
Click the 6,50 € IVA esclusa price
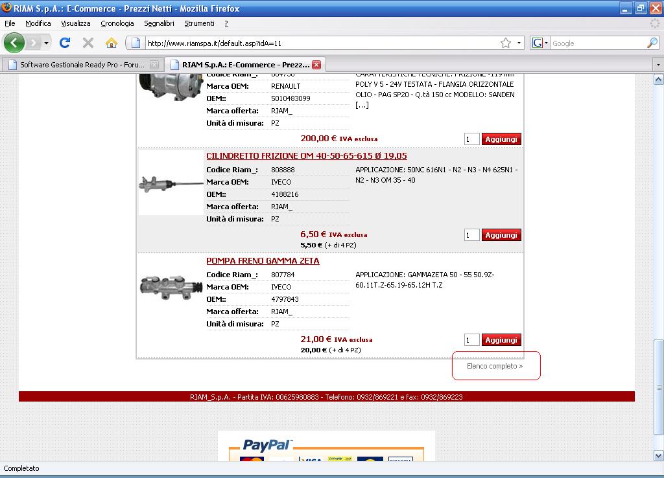click(334, 234)
